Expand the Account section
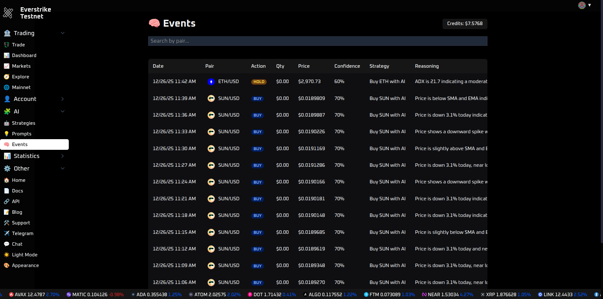603x299 pixels. click(x=62, y=99)
